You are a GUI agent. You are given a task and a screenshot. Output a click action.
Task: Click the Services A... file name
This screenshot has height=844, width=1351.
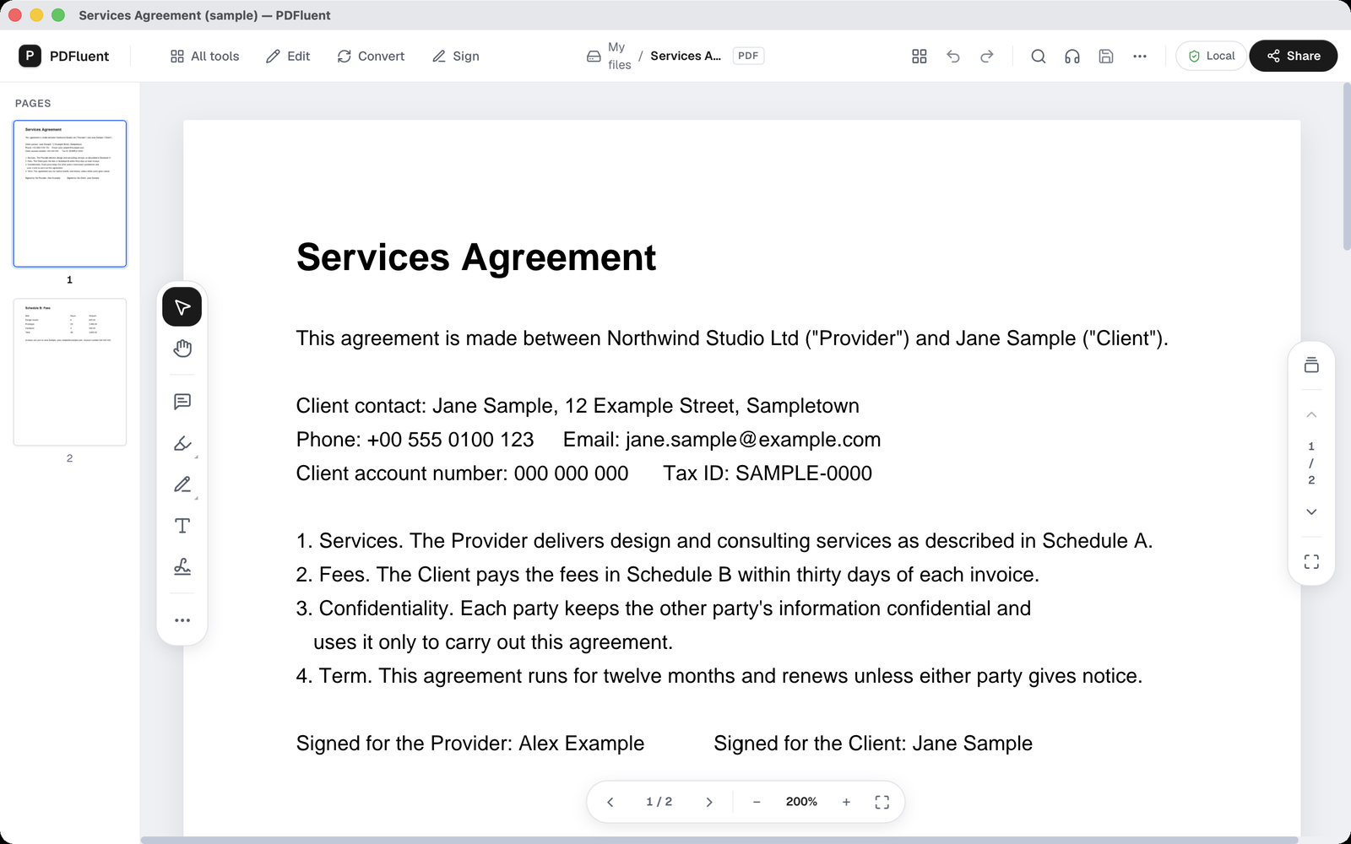tap(686, 56)
